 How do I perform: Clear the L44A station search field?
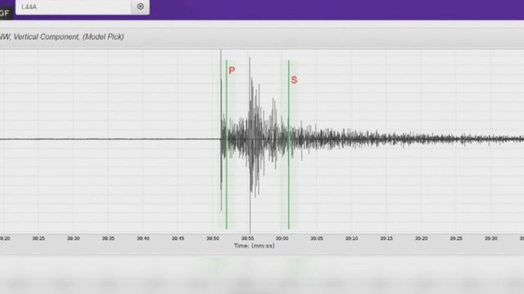(140, 7)
